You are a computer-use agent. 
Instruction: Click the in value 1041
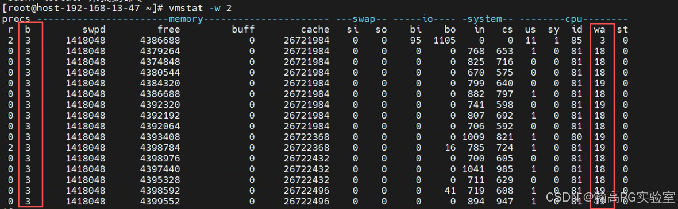tap(473, 169)
